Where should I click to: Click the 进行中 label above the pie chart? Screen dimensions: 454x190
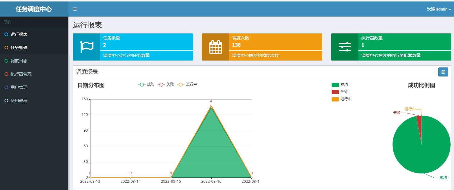[410, 109]
